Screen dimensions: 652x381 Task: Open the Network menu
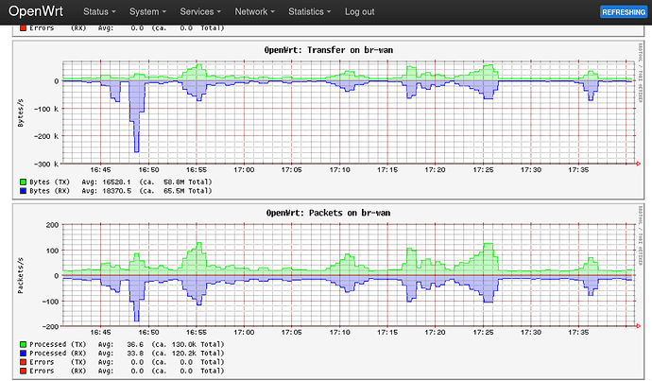255,12
